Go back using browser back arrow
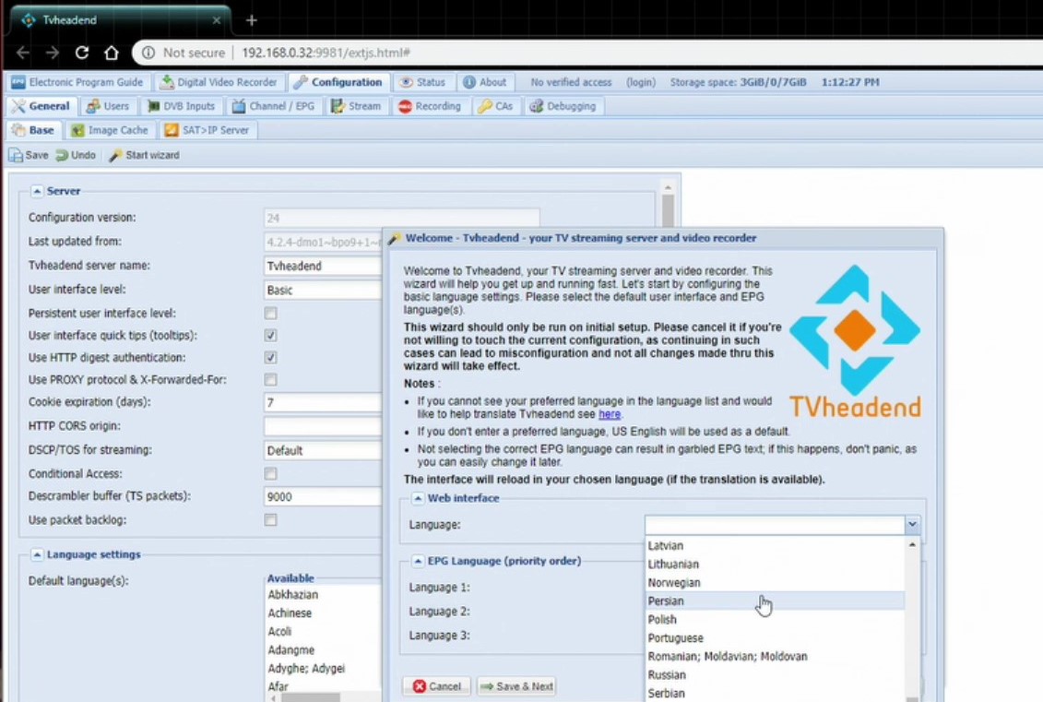The image size is (1043, 702). (x=23, y=53)
